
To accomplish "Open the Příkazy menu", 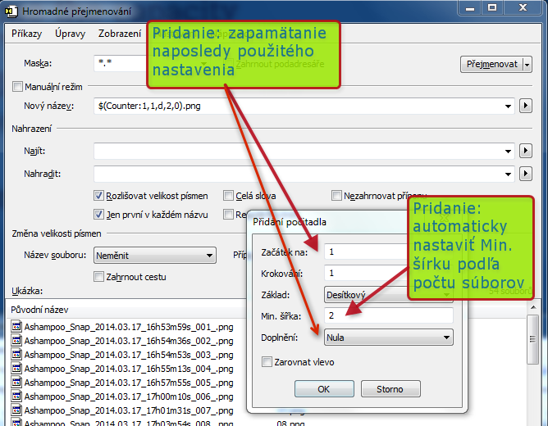I will pyautogui.click(x=26, y=34).
